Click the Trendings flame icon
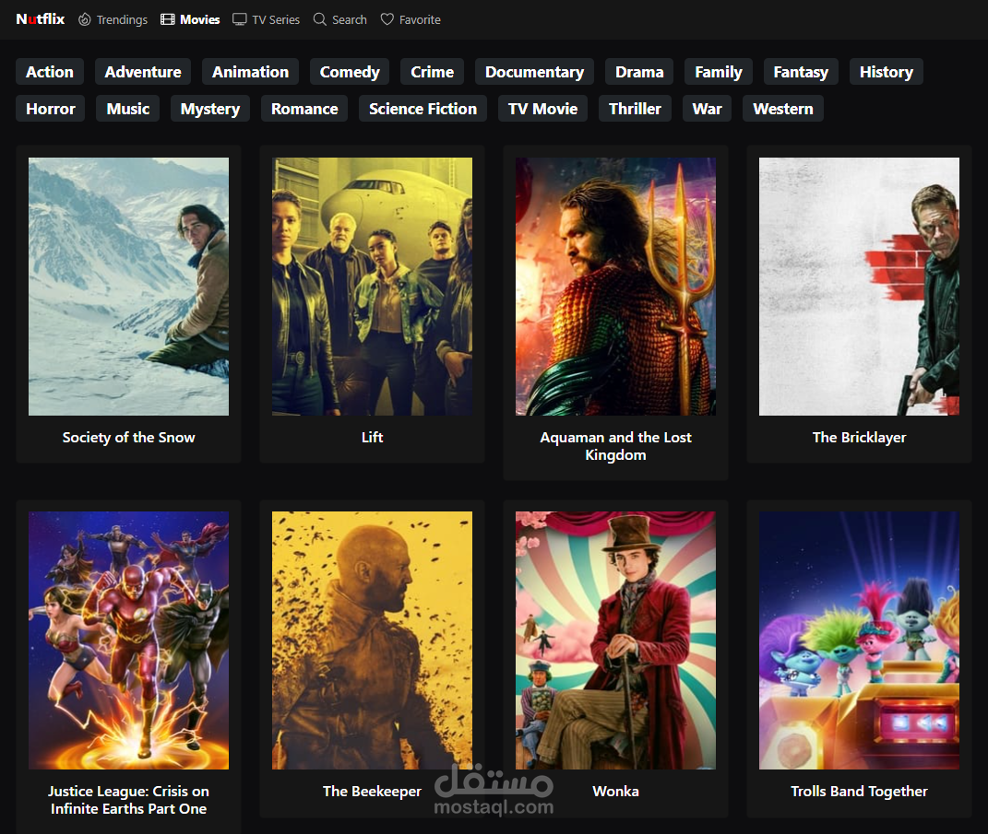The image size is (988, 834). point(85,19)
